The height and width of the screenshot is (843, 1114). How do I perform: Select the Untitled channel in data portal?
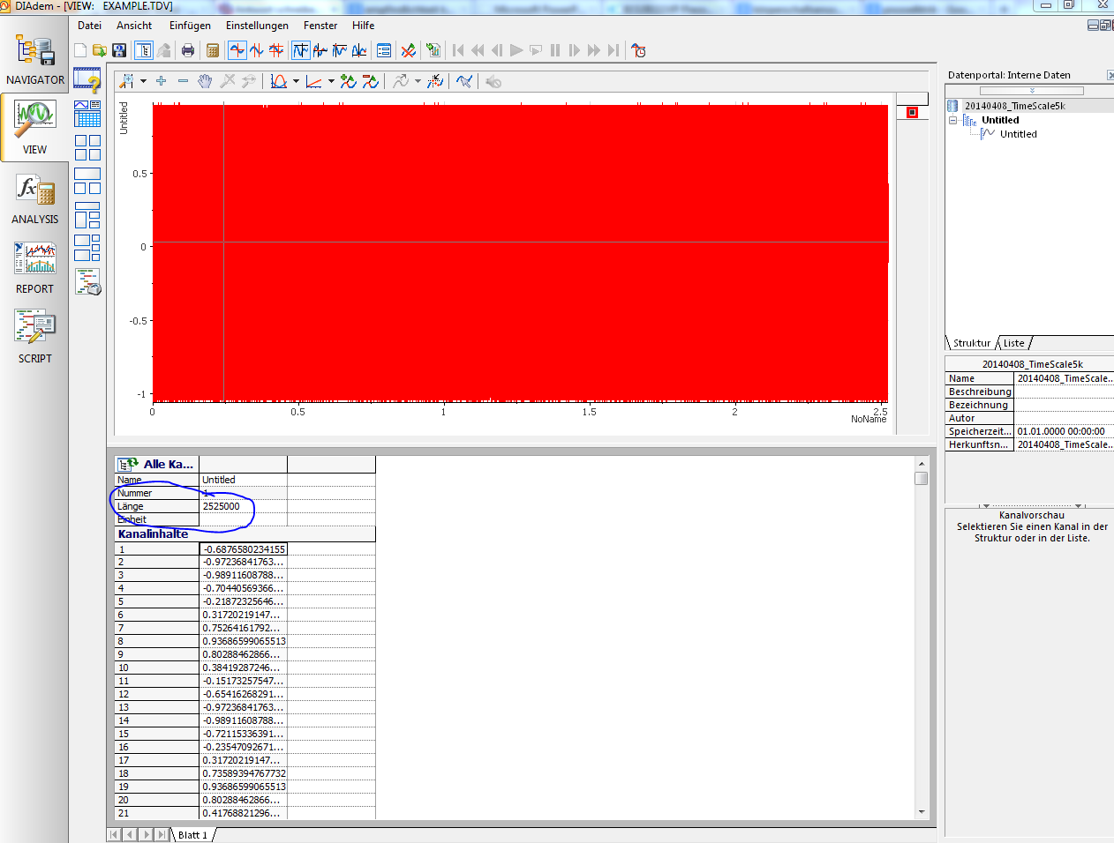point(1018,134)
